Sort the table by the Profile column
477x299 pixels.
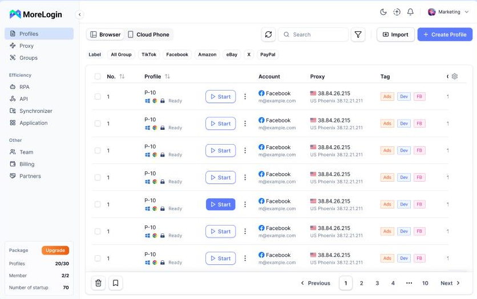tap(167, 76)
